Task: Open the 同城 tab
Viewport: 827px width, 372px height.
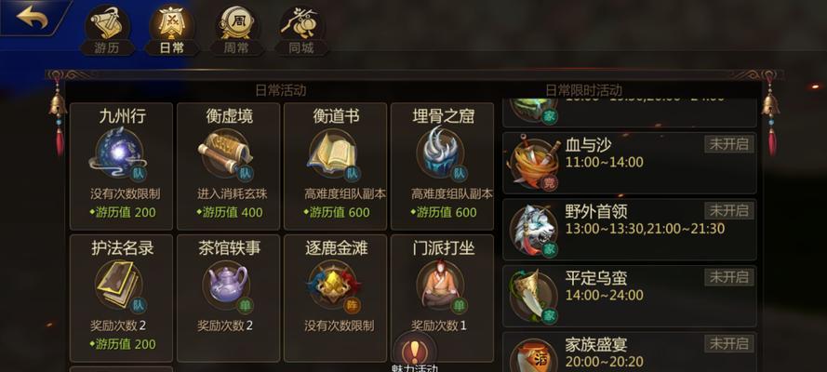Action: [x=301, y=29]
